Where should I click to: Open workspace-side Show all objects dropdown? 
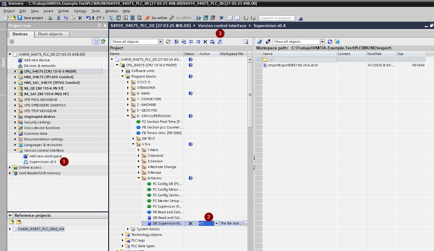(322, 42)
